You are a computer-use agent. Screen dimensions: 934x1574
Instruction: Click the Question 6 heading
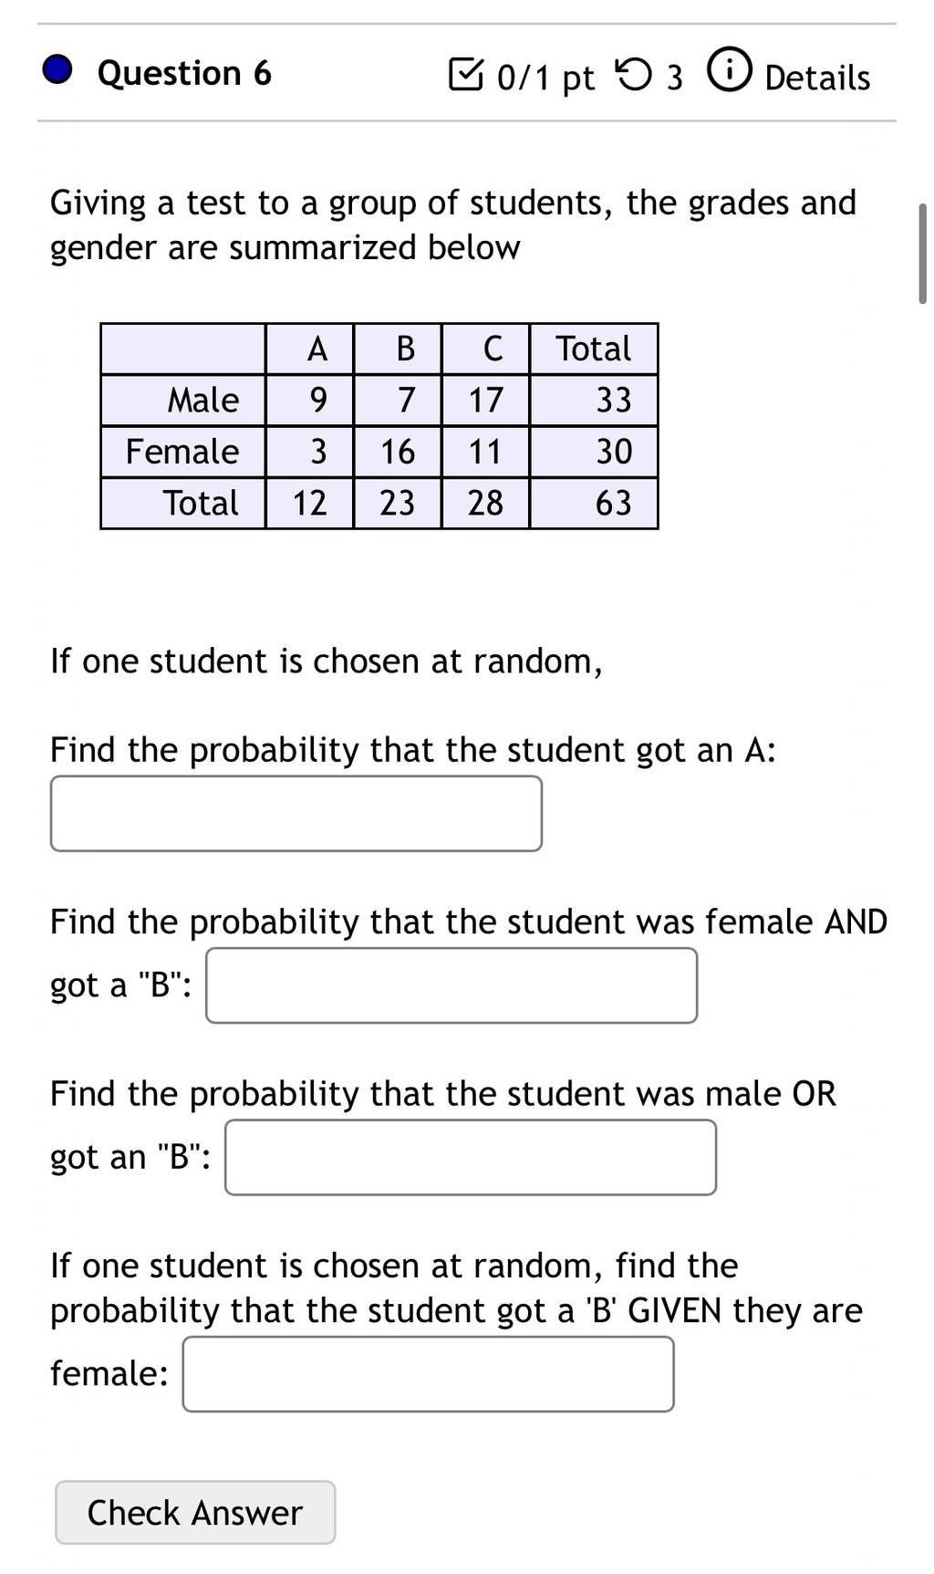pyautogui.click(x=184, y=73)
